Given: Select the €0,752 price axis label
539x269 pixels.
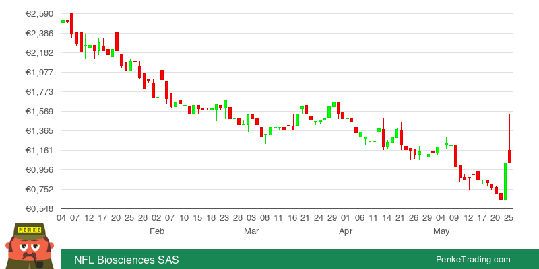Looking at the screenshot, I should click(x=39, y=190).
